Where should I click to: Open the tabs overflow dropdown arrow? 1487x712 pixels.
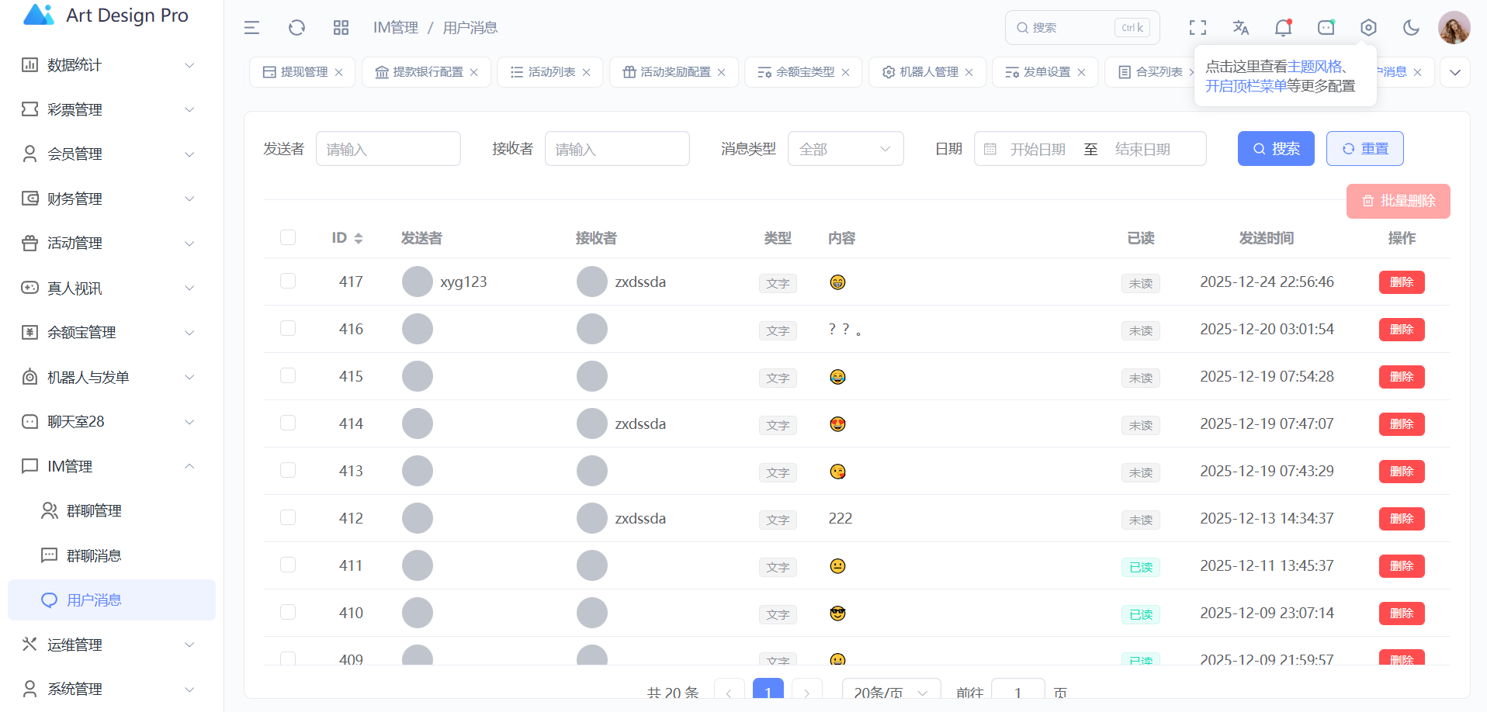pyautogui.click(x=1454, y=72)
